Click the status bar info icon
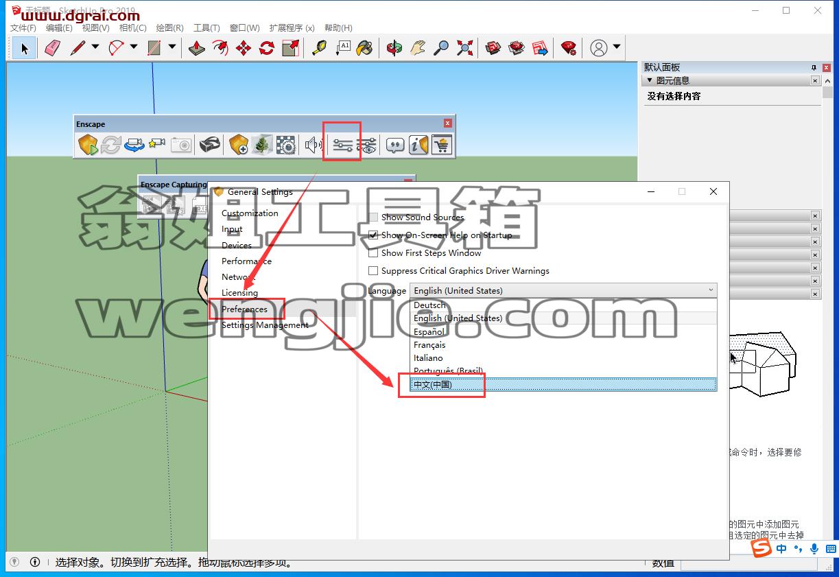Image resolution: width=839 pixels, height=577 pixels. coord(35,563)
